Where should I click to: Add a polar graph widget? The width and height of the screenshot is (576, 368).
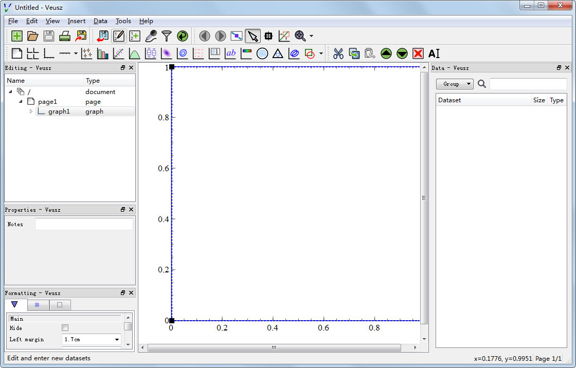(x=262, y=53)
